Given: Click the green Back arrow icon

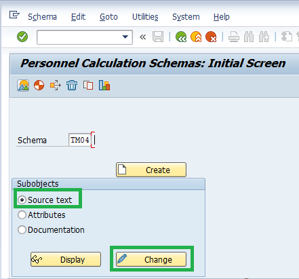Looking at the screenshot, I should tap(181, 37).
